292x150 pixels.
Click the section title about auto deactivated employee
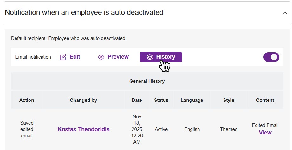click(84, 13)
